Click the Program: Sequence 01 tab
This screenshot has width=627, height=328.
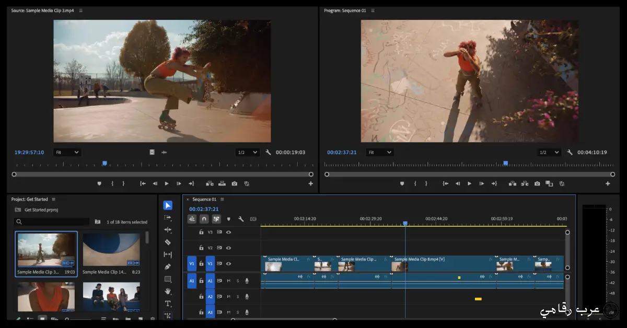[x=345, y=10]
